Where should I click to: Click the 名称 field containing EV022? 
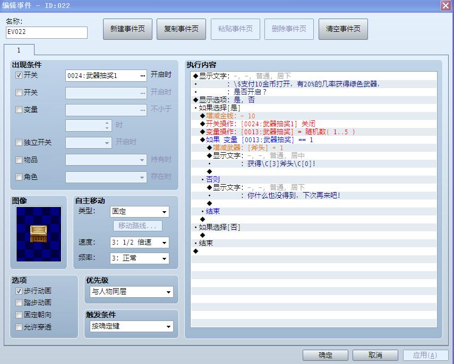(47, 32)
